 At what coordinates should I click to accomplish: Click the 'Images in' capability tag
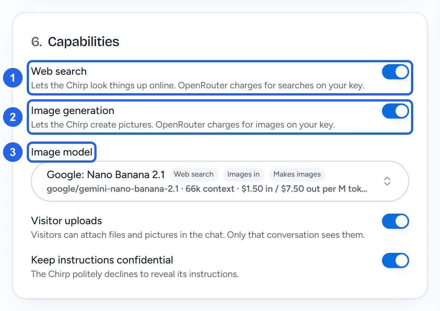point(243,174)
